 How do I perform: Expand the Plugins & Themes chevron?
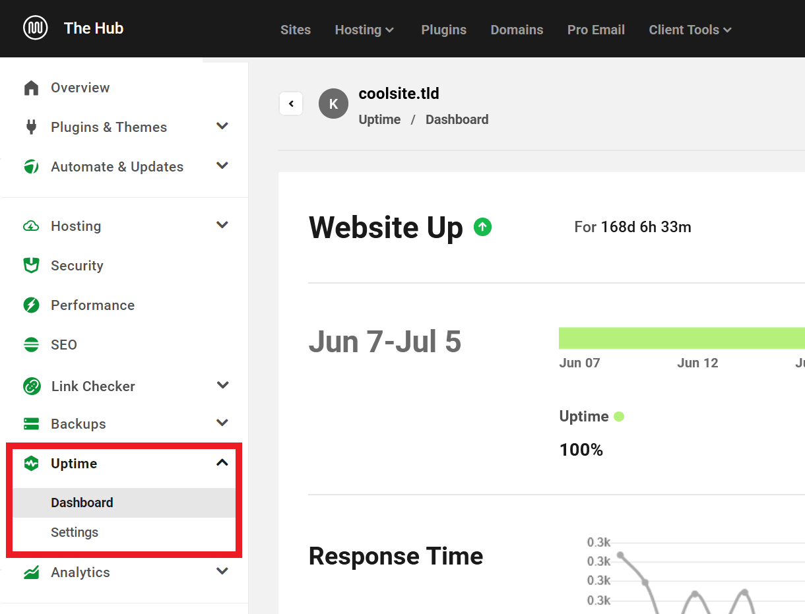(222, 126)
